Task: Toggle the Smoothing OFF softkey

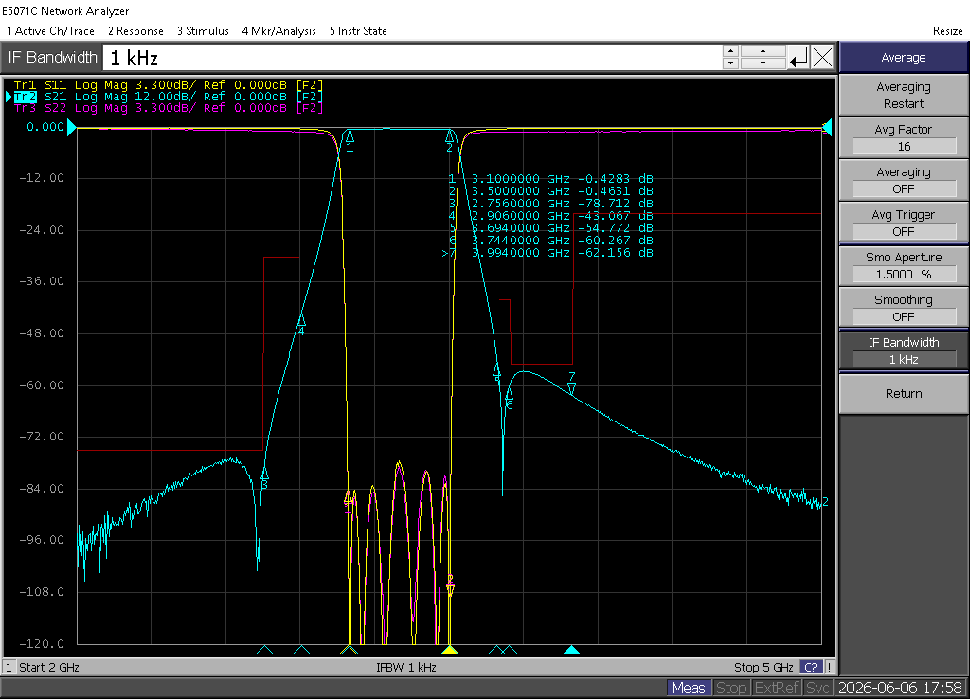Action: coord(904,308)
